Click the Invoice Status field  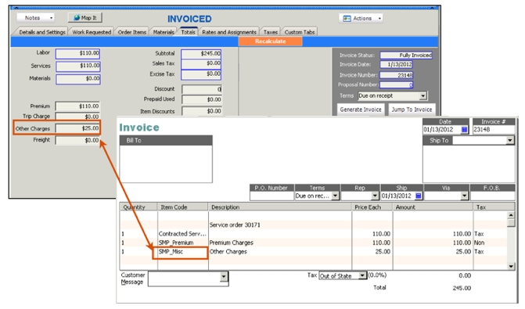tap(406, 56)
